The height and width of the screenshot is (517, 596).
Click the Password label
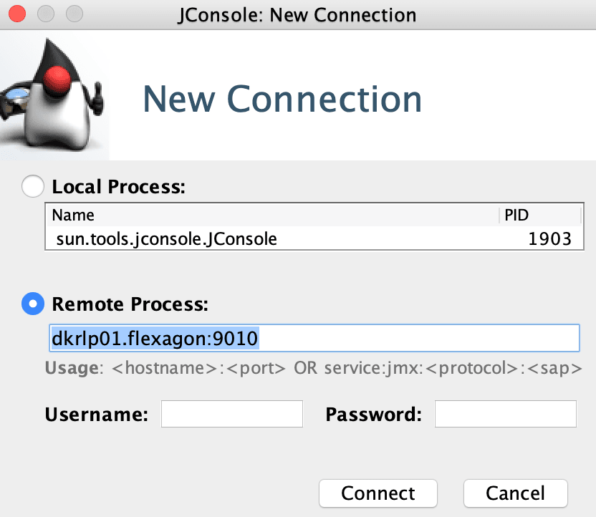click(374, 414)
